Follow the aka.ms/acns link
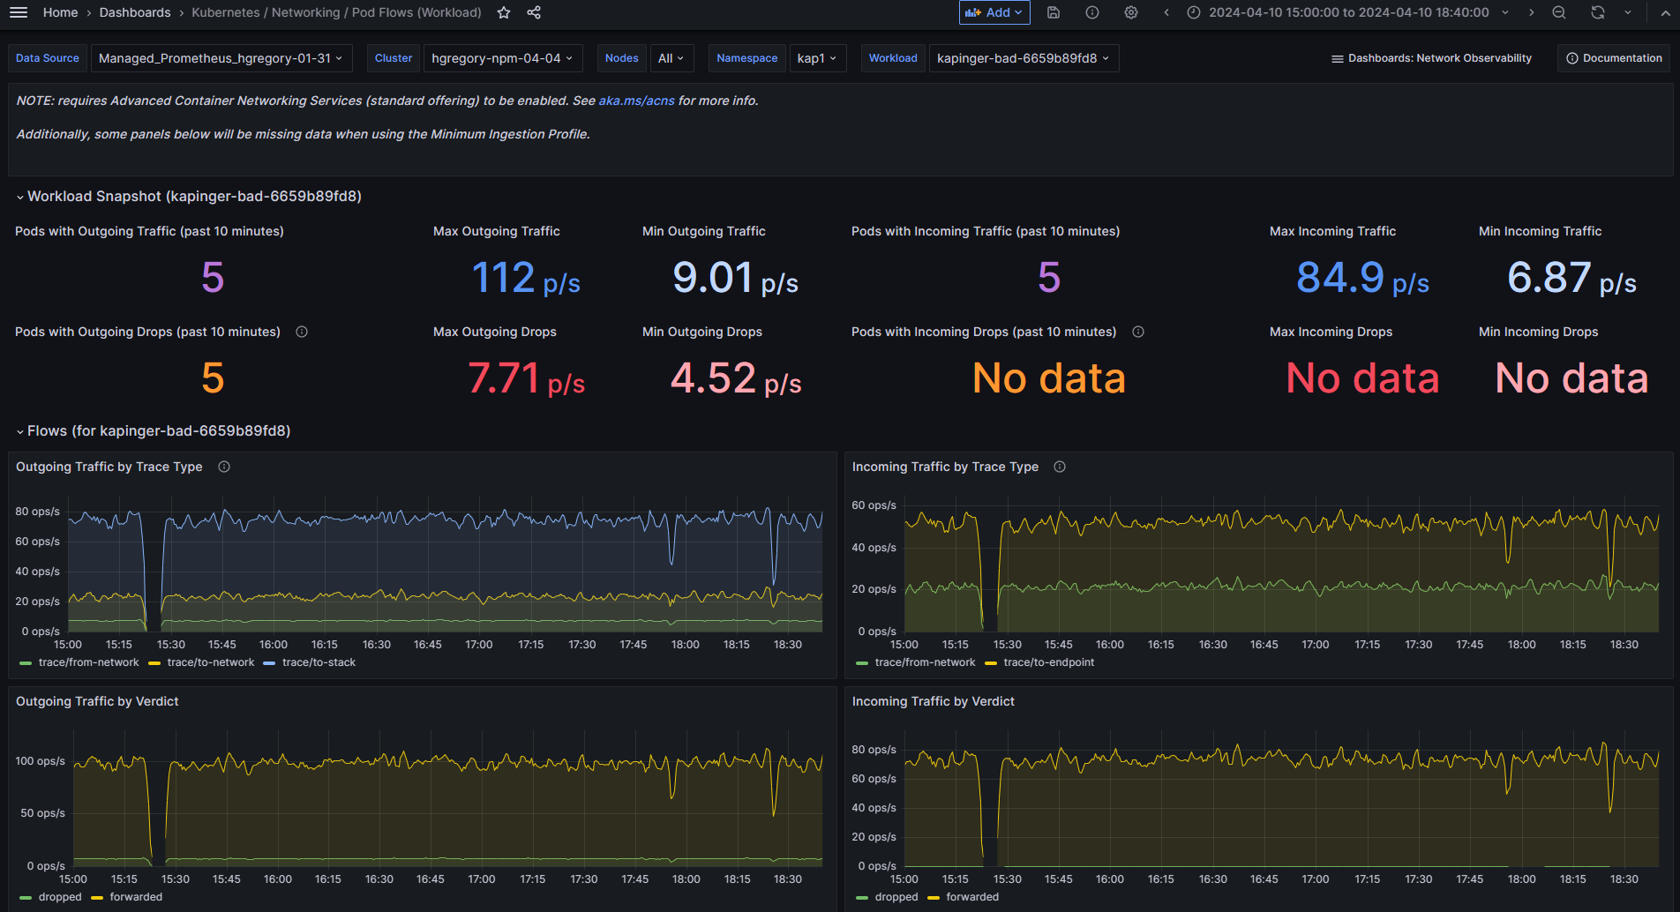Image resolution: width=1680 pixels, height=912 pixels. [636, 101]
